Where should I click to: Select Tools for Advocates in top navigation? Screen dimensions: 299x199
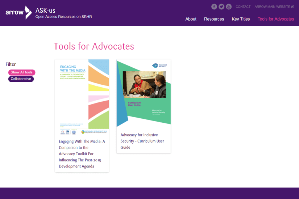pos(275,19)
